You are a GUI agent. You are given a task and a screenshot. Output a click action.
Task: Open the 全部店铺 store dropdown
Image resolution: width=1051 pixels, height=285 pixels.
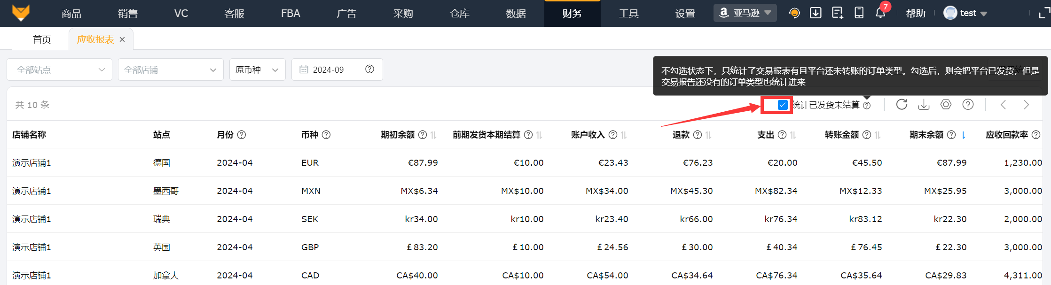171,69
